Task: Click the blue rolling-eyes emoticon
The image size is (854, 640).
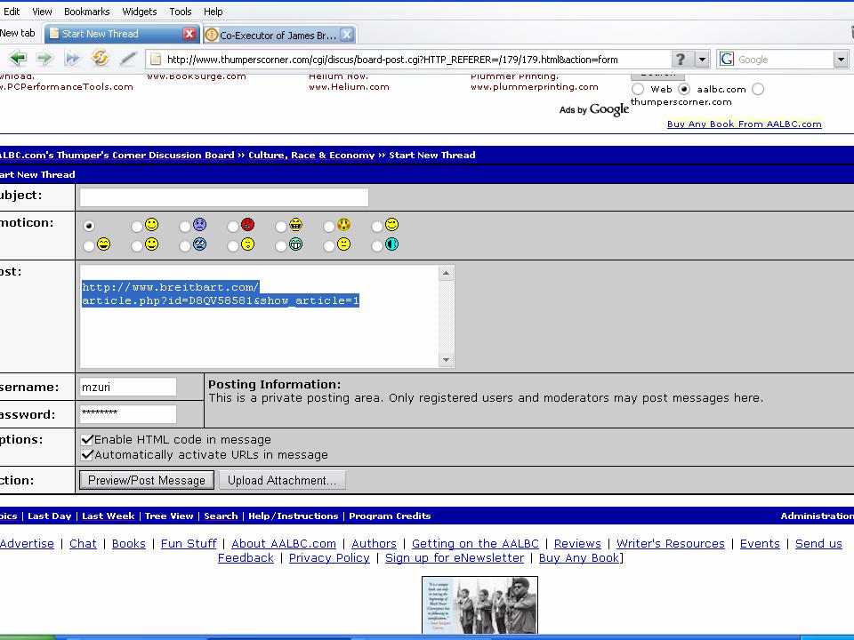Action: coord(200,244)
